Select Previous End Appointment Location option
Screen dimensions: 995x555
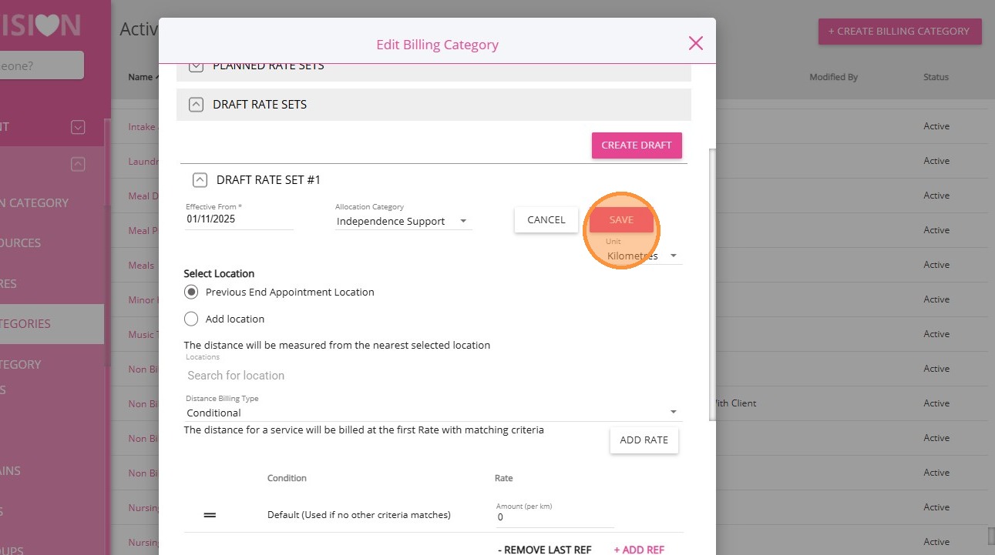pyautogui.click(x=192, y=293)
